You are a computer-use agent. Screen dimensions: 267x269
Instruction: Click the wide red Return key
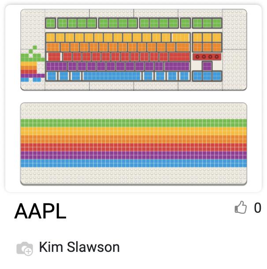pos(179,57)
